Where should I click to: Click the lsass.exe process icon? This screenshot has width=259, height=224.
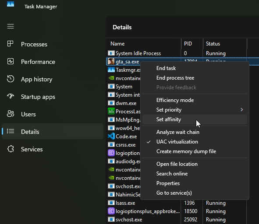point(111,203)
